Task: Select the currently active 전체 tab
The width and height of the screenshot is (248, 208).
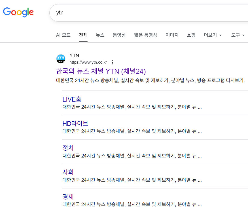Action: pos(83,35)
